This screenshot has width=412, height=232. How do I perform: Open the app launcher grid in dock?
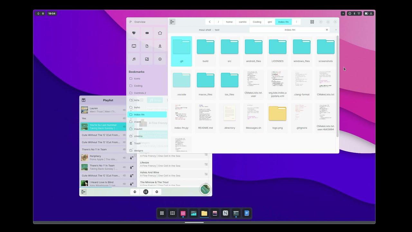pyautogui.click(x=162, y=213)
